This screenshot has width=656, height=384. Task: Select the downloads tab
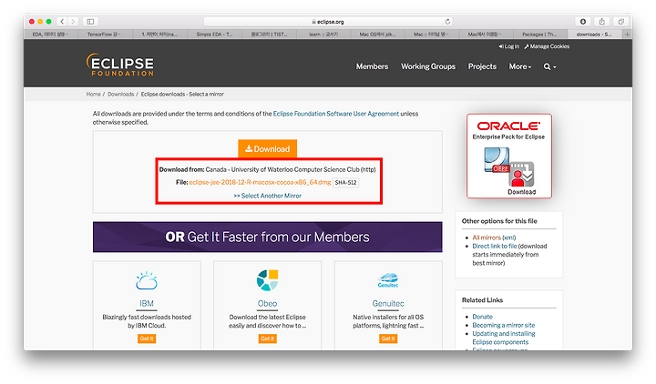click(x=595, y=35)
